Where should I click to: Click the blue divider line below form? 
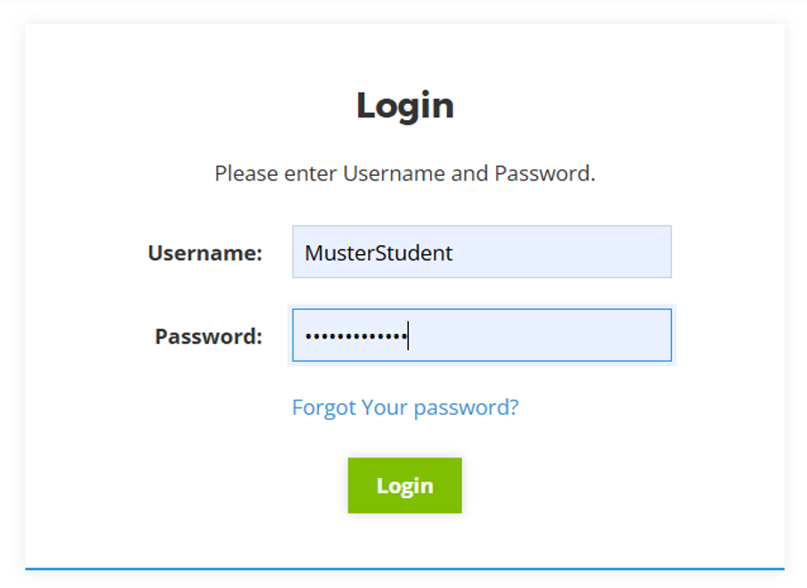[x=404, y=568]
